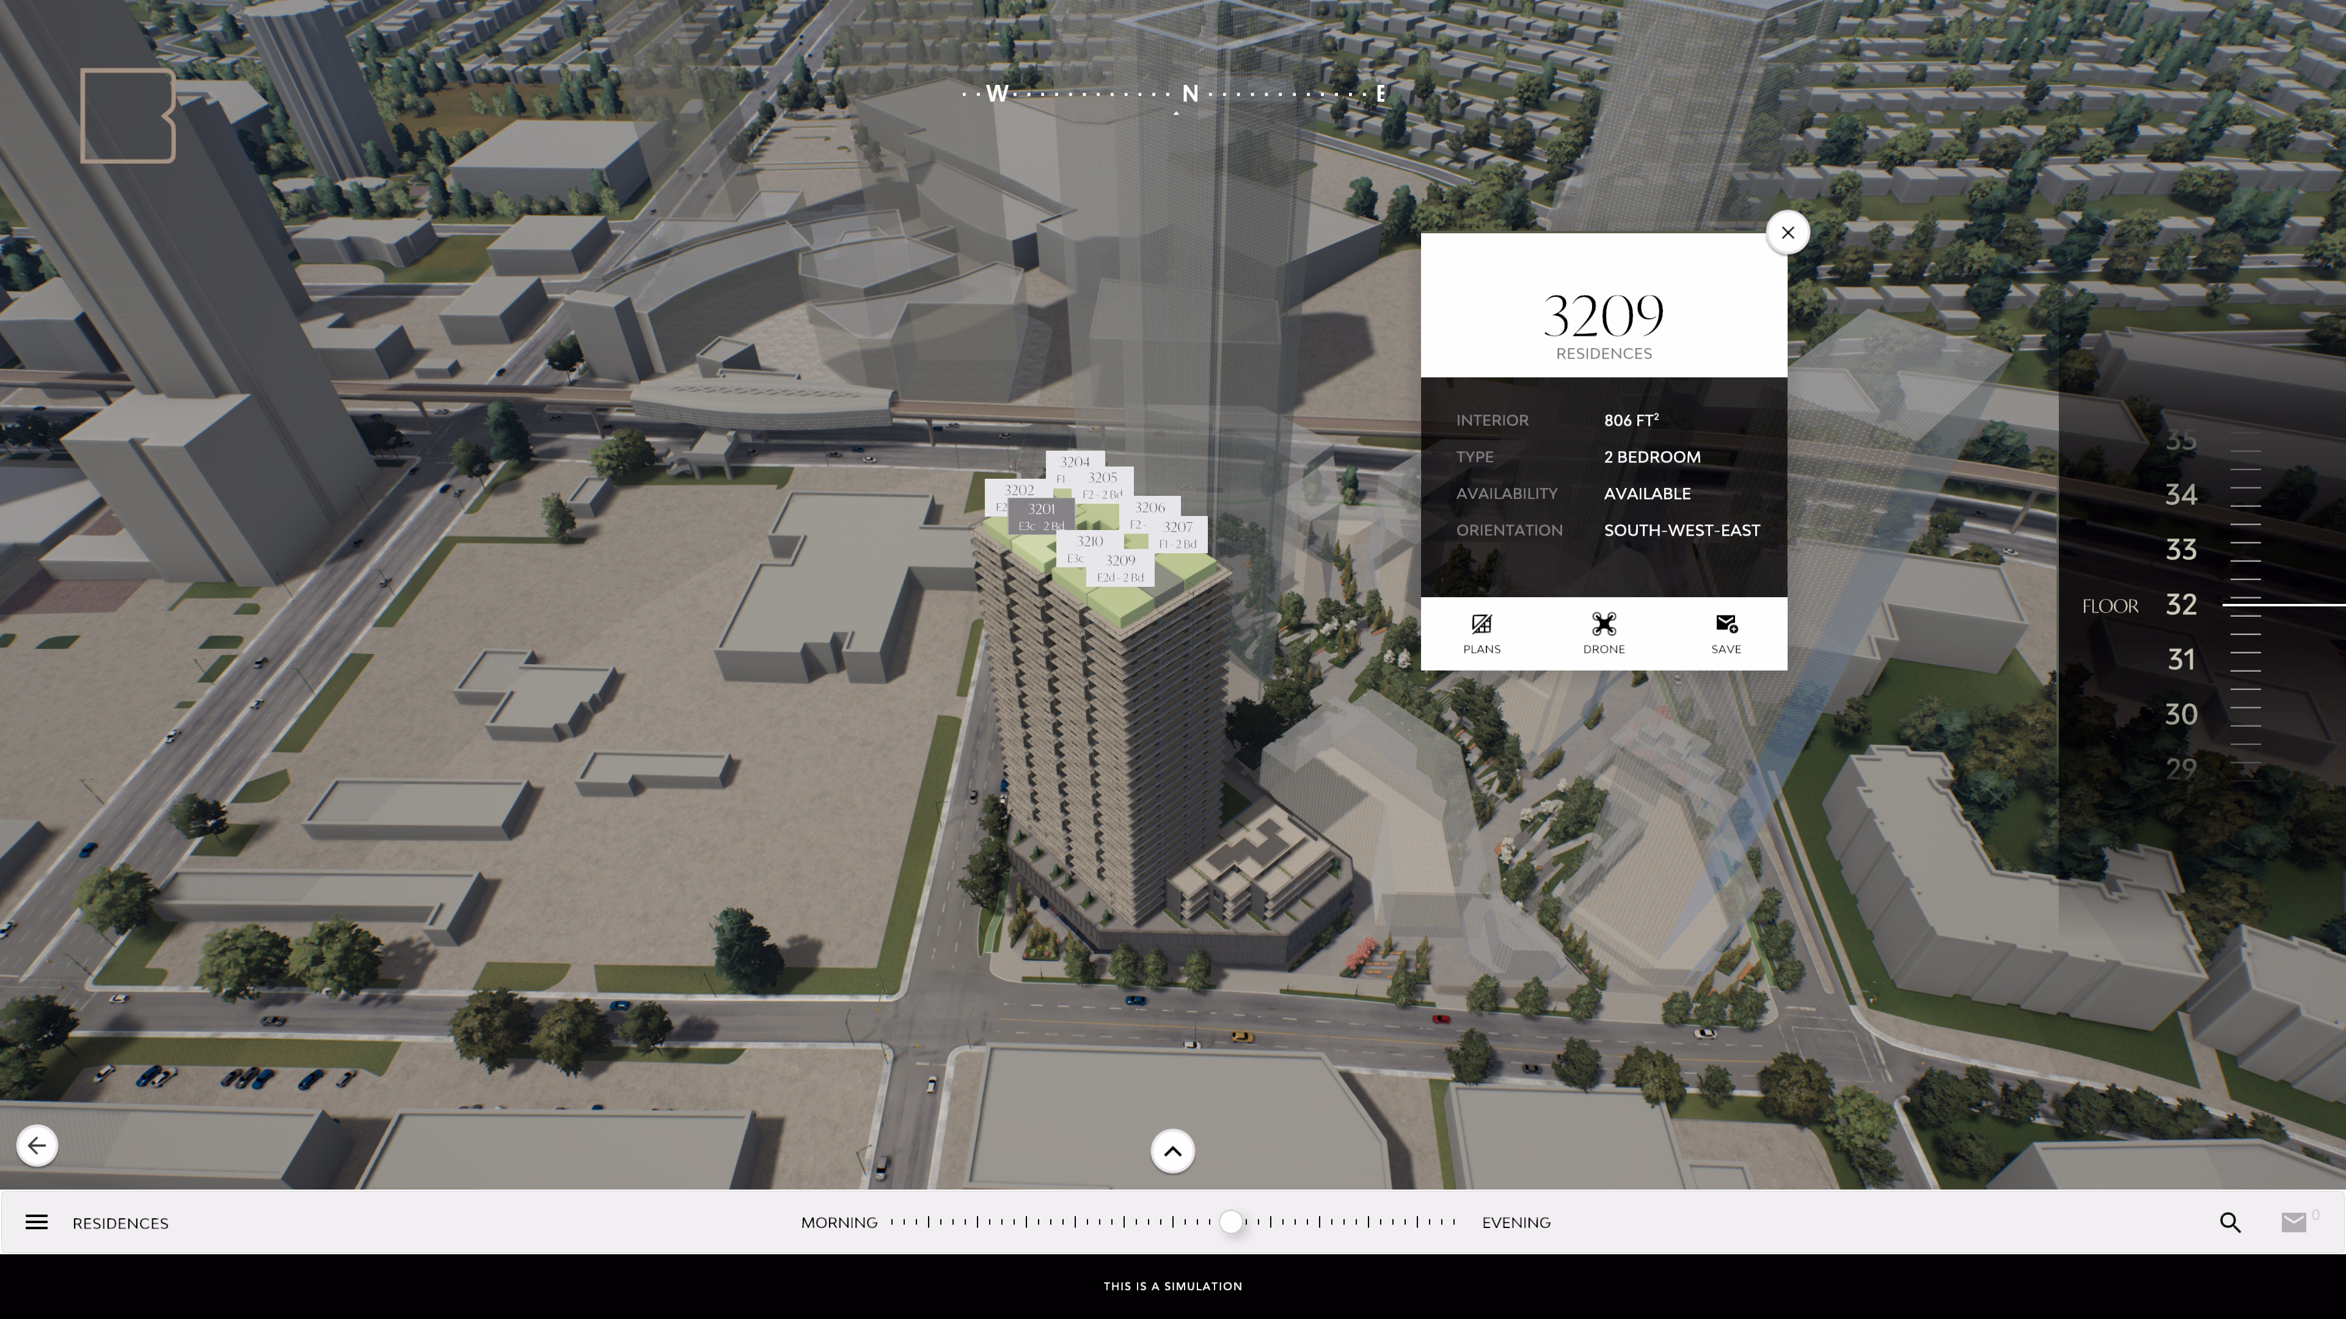Expand the bottom panel with up chevron

1172,1150
